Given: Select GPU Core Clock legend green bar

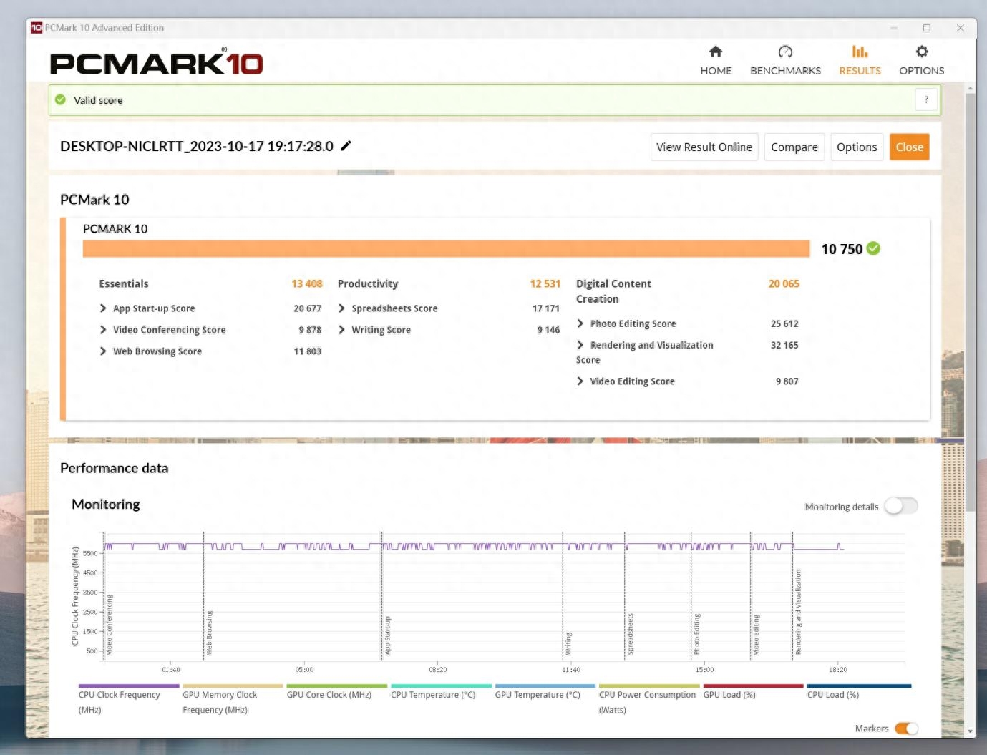Looking at the screenshot, I should click(337, 686).
